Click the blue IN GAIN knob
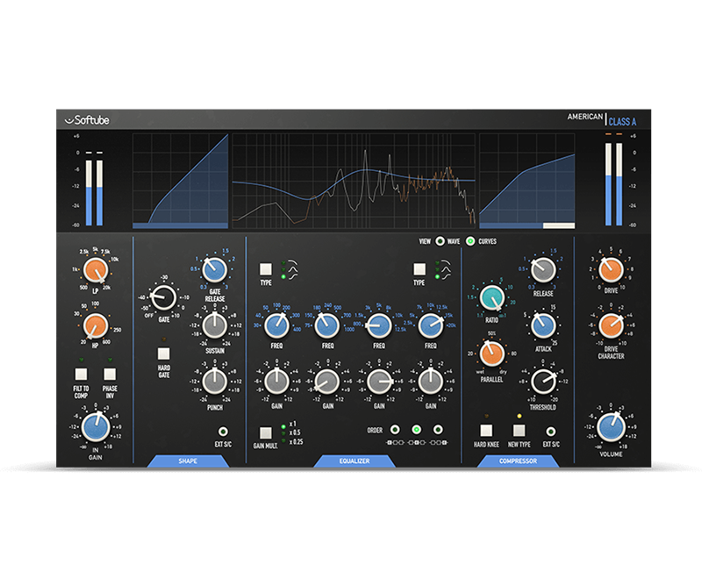Viewport: 702px width, 579px height. 96,427
